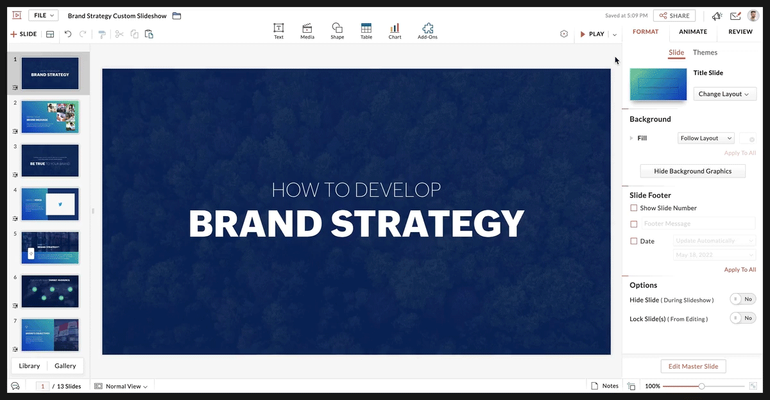Switch to the ANIMATE tab
Image resolution: width=770 pixels, height=400 pixels.
coord(693,32)
